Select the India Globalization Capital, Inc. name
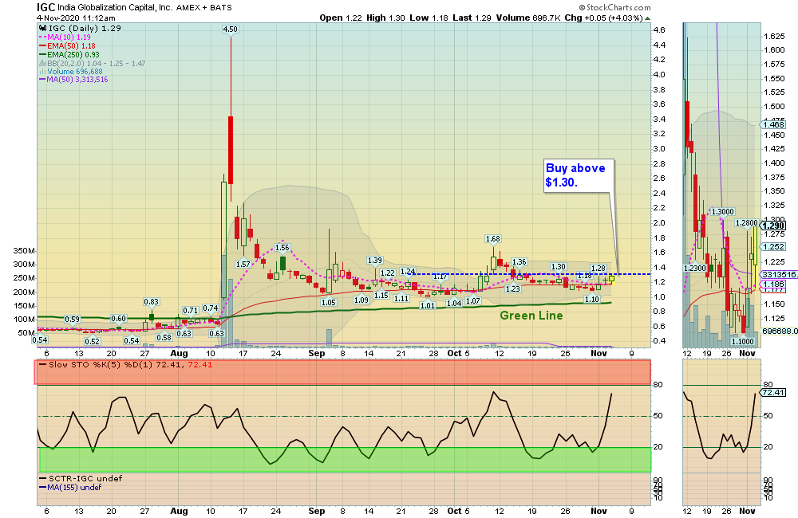Viewport: 798px width, 518px height. pos(115,8)
